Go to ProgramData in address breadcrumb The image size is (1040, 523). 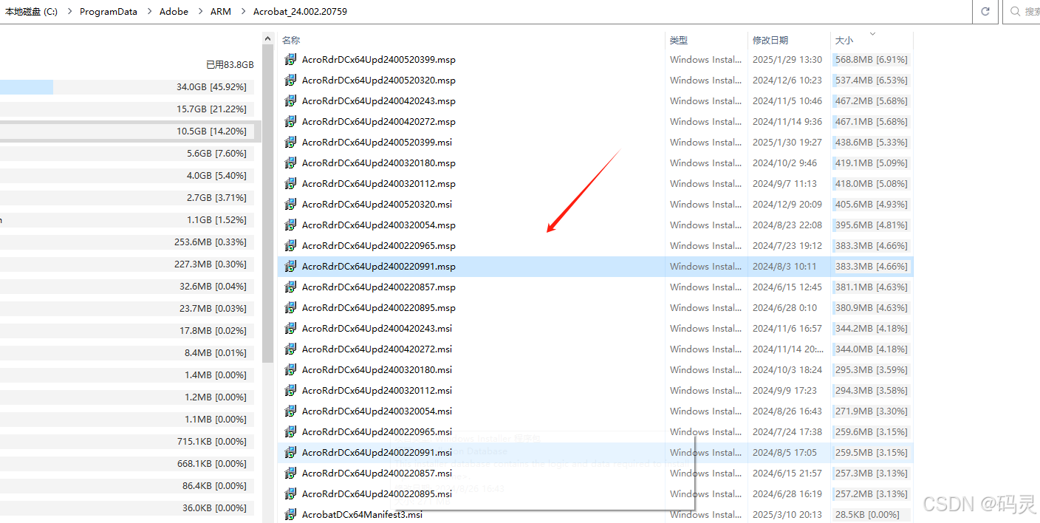point(109,12)
